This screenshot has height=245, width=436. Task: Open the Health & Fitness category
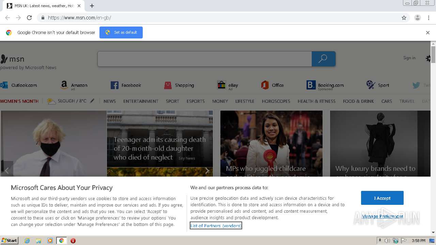coord(316,101)
